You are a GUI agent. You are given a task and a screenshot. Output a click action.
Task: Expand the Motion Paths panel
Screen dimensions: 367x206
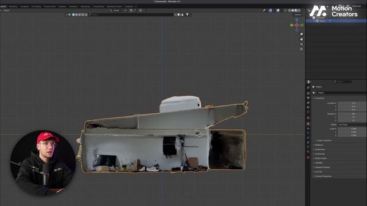pos(321,159)
